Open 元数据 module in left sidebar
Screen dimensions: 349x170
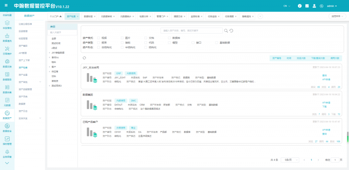[x=7, y=102]
